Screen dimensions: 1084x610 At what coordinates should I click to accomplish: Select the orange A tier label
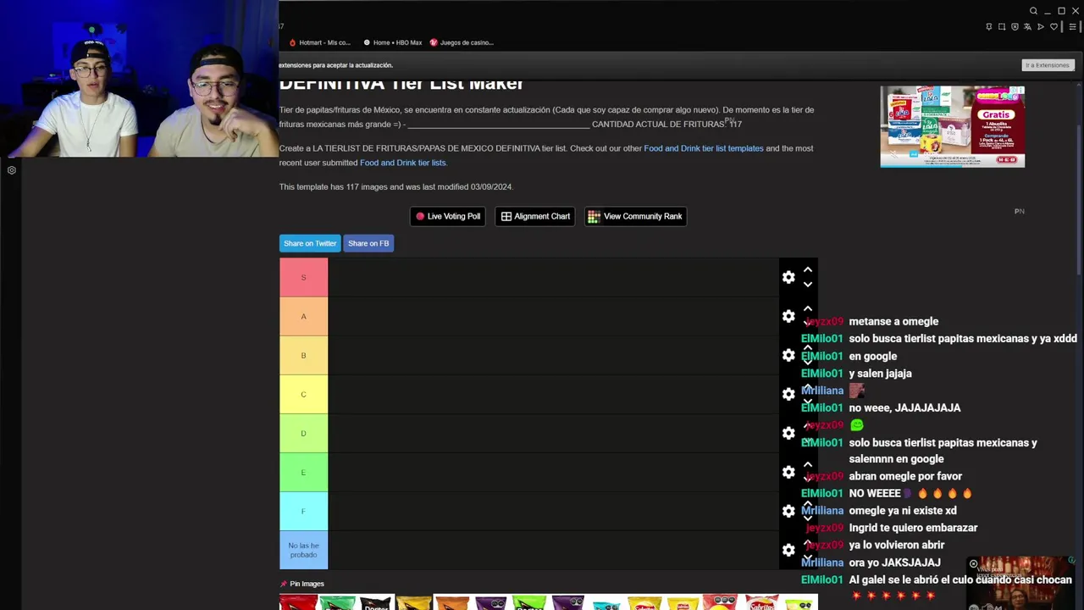click(x=303, y=316)
